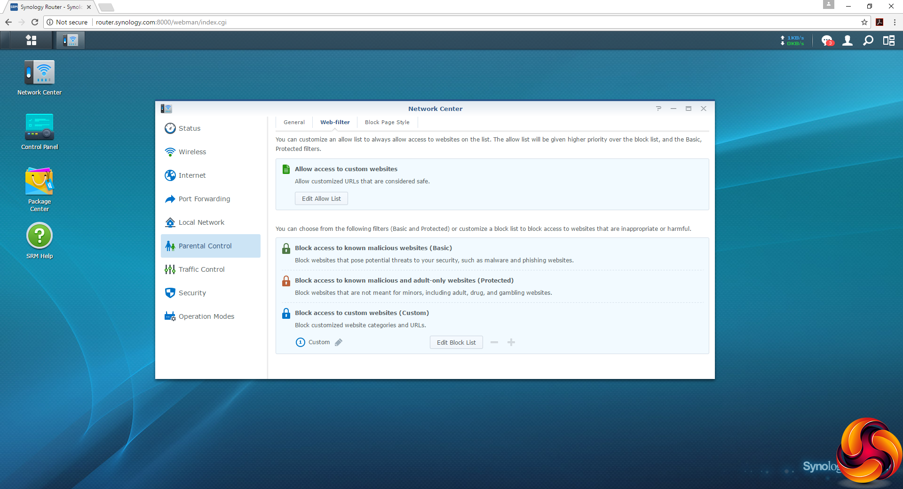Open Network Center desktop shortcut
The height and width of the screenshot is (489, 903).
point(40,78)
